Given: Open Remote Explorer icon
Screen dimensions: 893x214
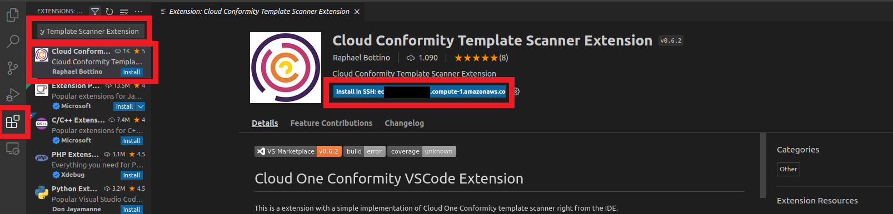Looking at the screenshot, I should (12, 149).
